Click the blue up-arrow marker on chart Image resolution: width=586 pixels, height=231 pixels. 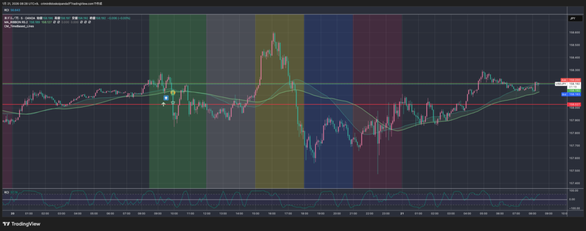pyautogui.click(x=165, y=98)
